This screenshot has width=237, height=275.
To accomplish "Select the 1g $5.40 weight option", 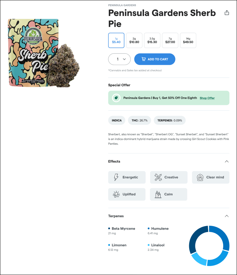I will 116,40.
